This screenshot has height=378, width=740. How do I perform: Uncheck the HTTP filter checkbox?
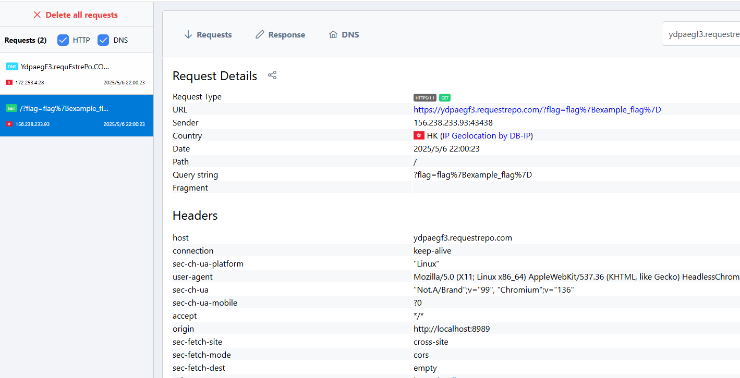click(63, 40)
